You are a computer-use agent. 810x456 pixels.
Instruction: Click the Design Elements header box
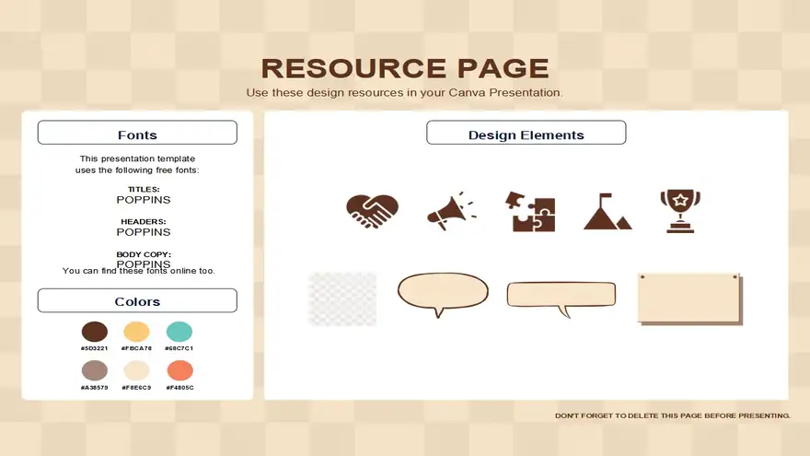526,133
